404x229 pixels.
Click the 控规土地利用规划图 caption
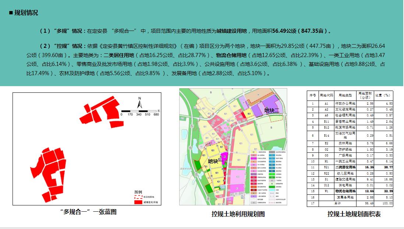(x=238, y=214)
